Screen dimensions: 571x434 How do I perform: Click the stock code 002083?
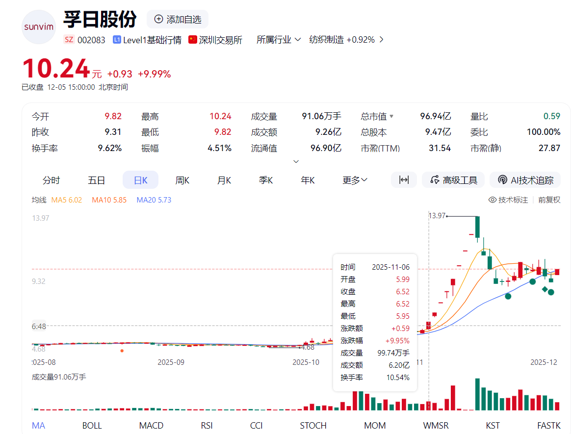coord(91,40)
